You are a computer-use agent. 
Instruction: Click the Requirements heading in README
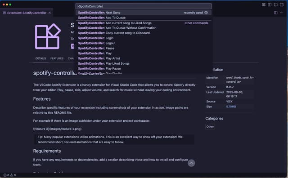47,151
